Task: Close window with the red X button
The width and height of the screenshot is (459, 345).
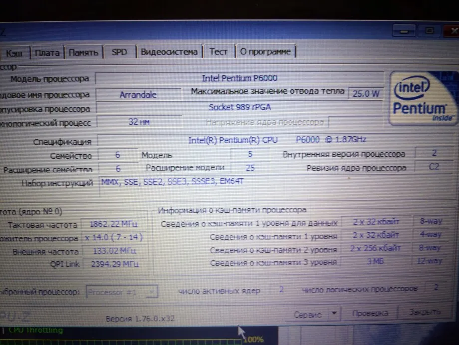Action: 453,30
